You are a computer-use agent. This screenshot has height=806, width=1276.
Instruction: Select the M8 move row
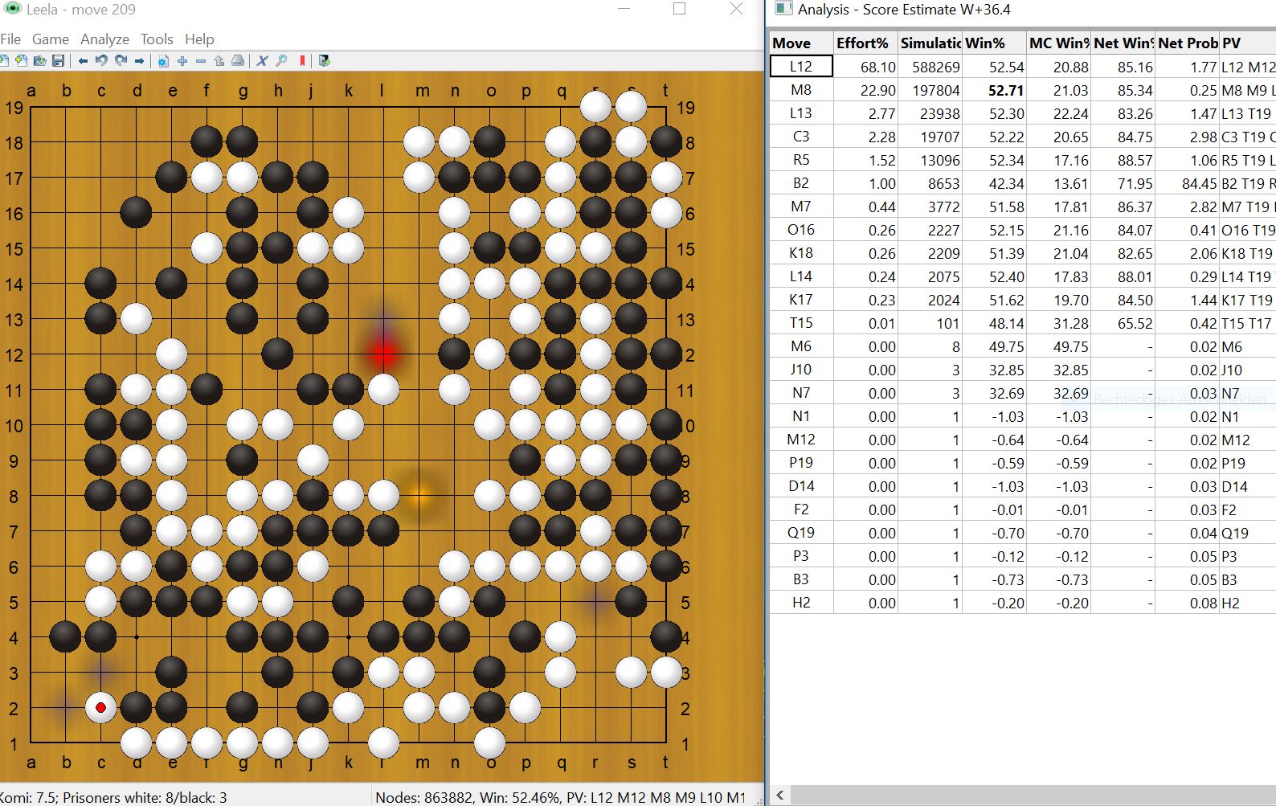1022,90
